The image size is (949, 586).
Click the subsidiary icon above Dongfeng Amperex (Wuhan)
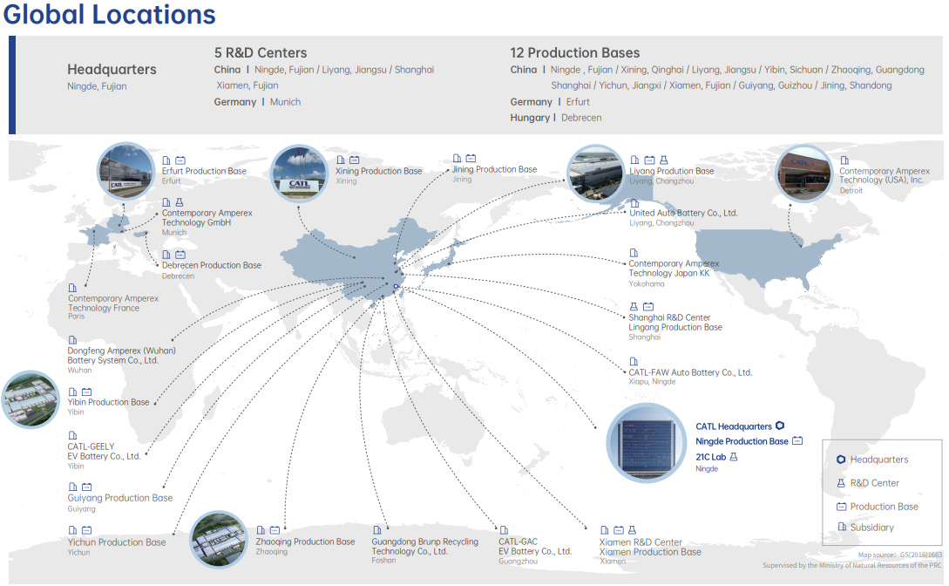[x=72, y=340]
